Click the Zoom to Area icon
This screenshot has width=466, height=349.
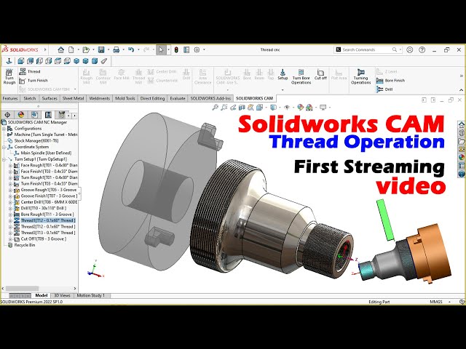224,108
